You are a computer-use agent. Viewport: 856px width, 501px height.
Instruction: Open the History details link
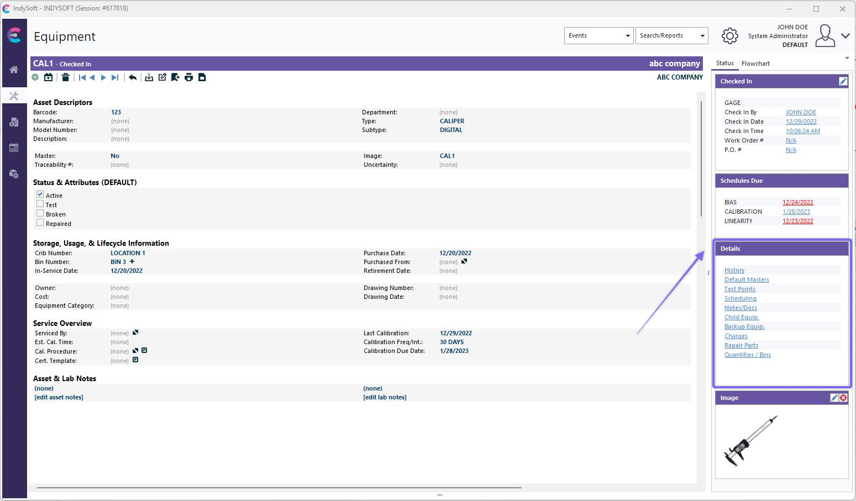(x=734, y=270)
